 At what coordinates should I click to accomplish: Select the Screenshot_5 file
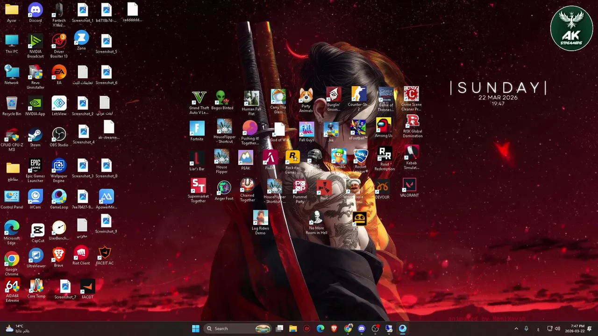pos(106,44)
